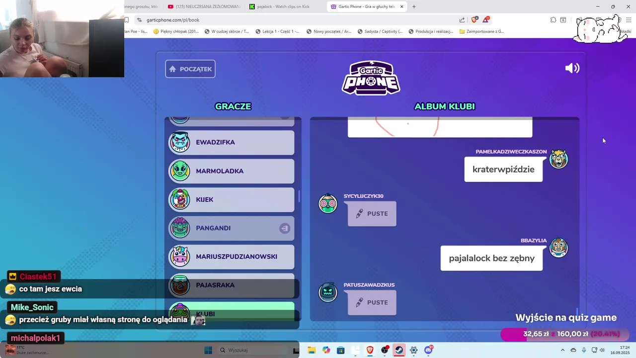Select player MARIUSZPUDZIANOWSKI in the list
The image size is (636, 358).
[232, 257]
